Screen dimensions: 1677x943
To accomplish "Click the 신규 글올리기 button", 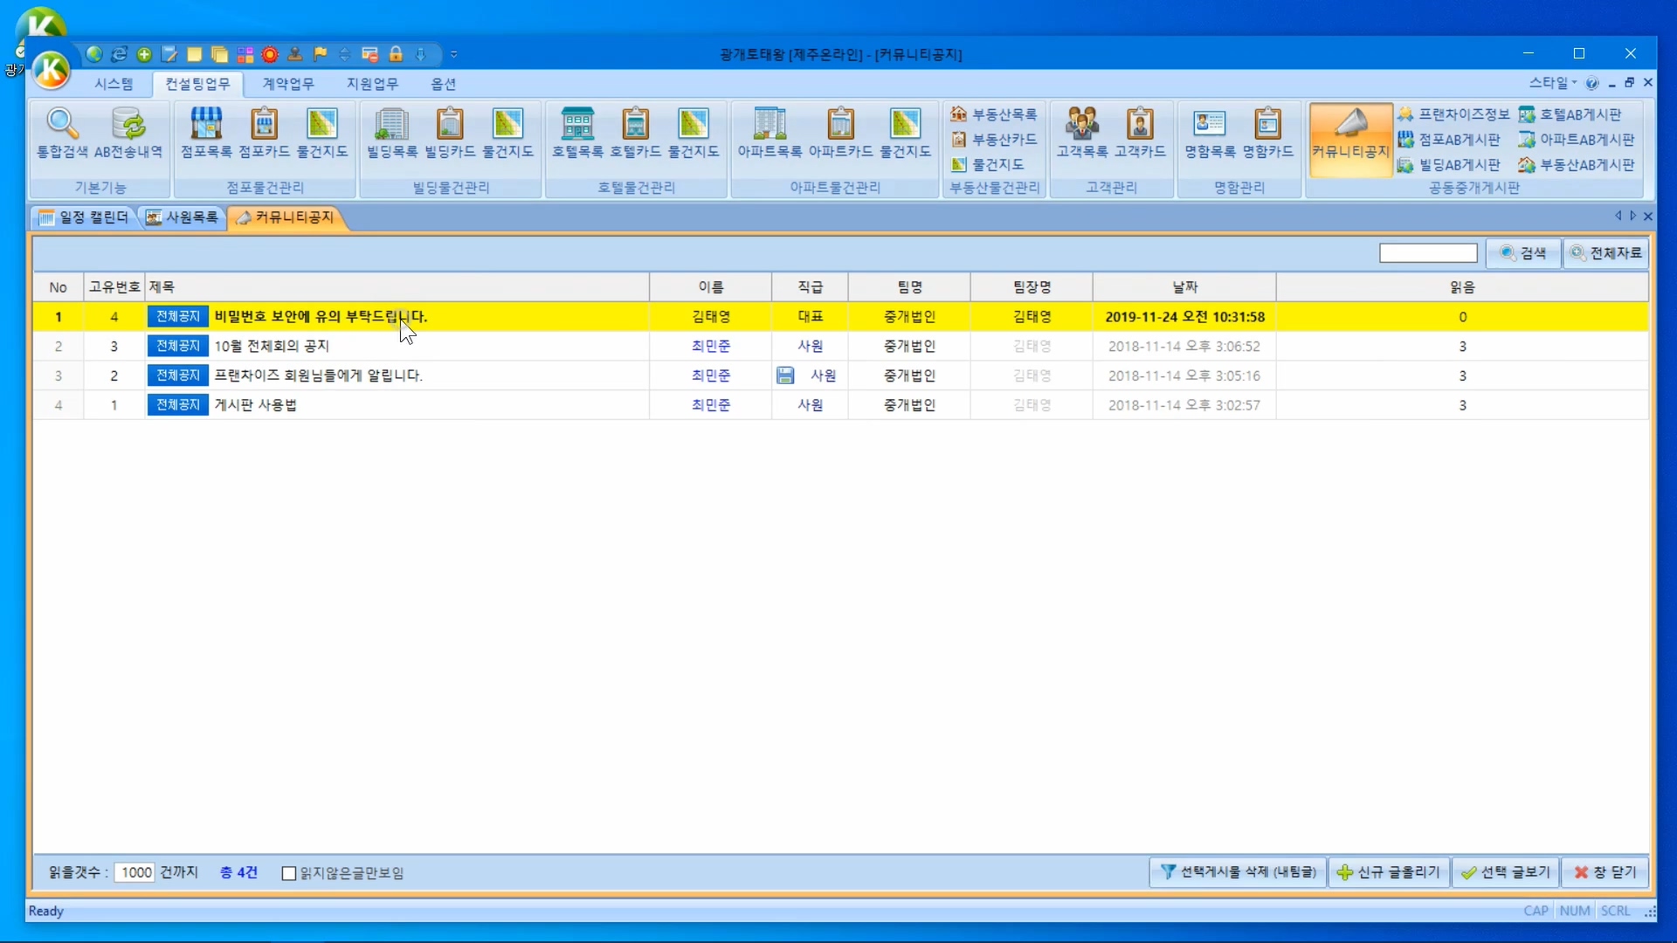I will click(x=1389, y=872).
